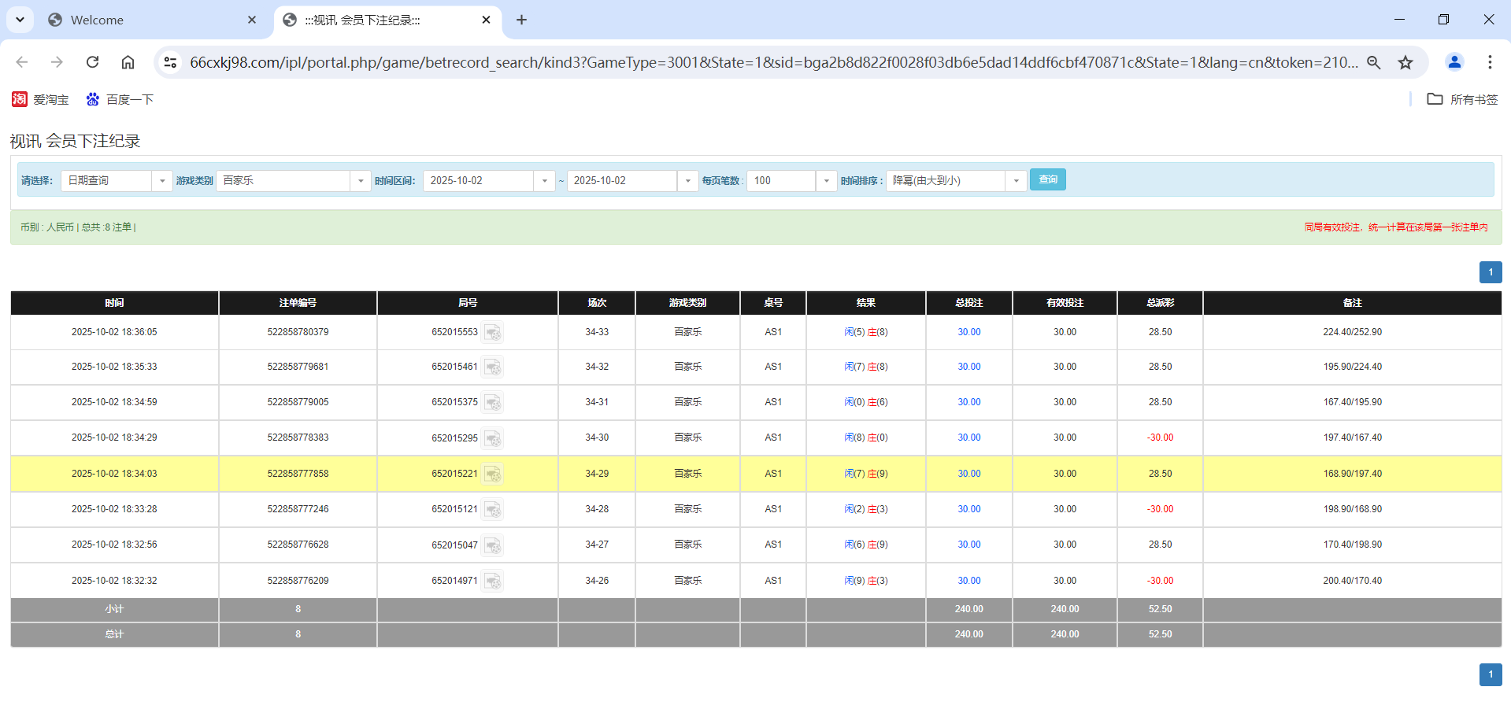Play the replay icon in highlighted row 652015221
This screenshot has height=709, width=1511.
[x=493, y=474]
